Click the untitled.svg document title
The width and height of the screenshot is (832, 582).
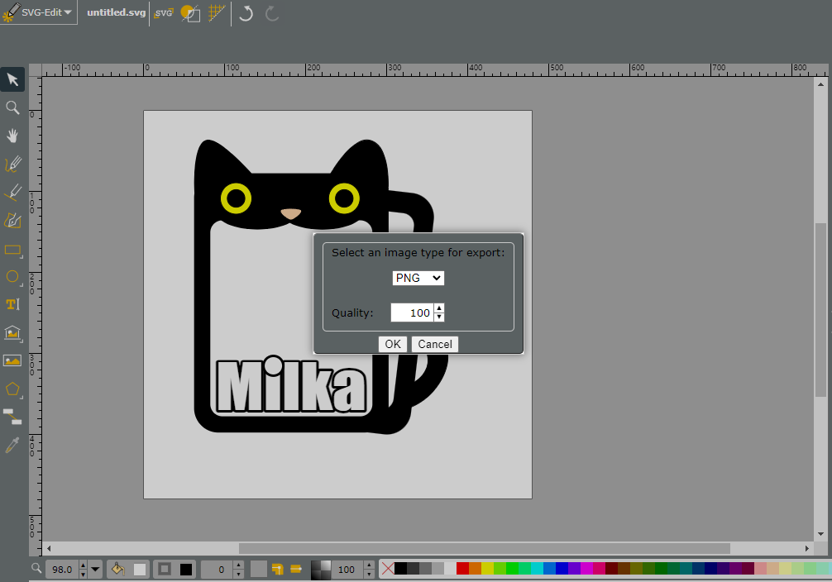[x=117, y=12]
